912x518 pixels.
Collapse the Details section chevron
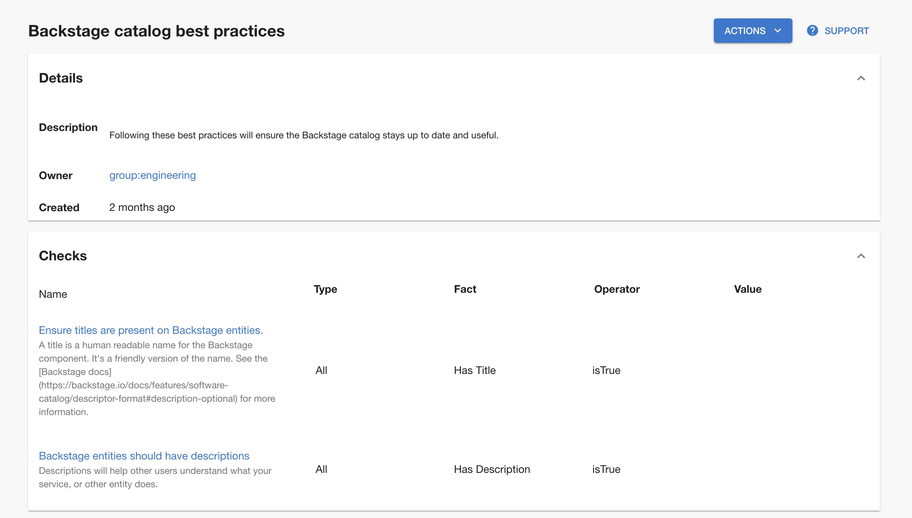click(861, 78)
